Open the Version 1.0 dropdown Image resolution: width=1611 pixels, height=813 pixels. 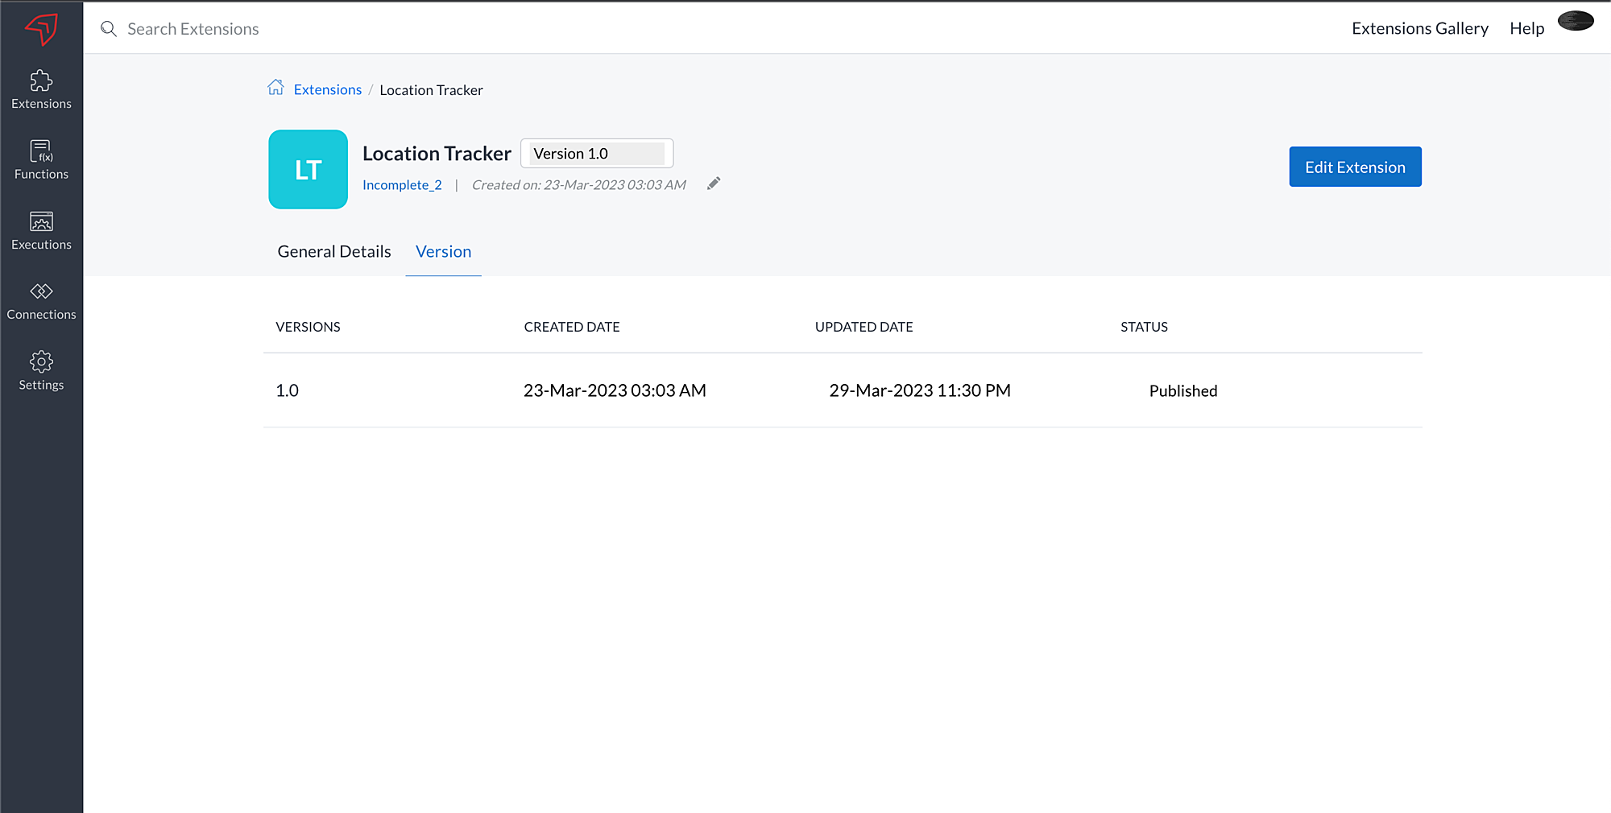[597, 153]
